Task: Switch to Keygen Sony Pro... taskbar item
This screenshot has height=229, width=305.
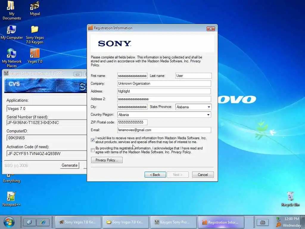Action: pyautogui.click(x=173, y=222)
